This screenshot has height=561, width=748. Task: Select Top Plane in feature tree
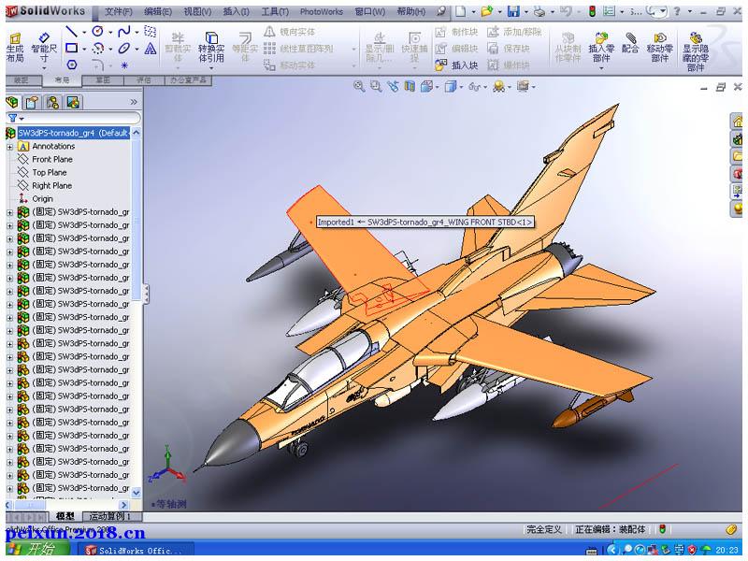coord(50,173)
